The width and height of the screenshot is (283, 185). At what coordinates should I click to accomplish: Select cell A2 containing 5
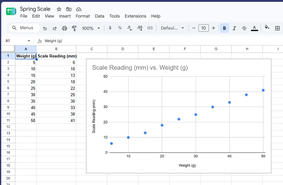26,63
